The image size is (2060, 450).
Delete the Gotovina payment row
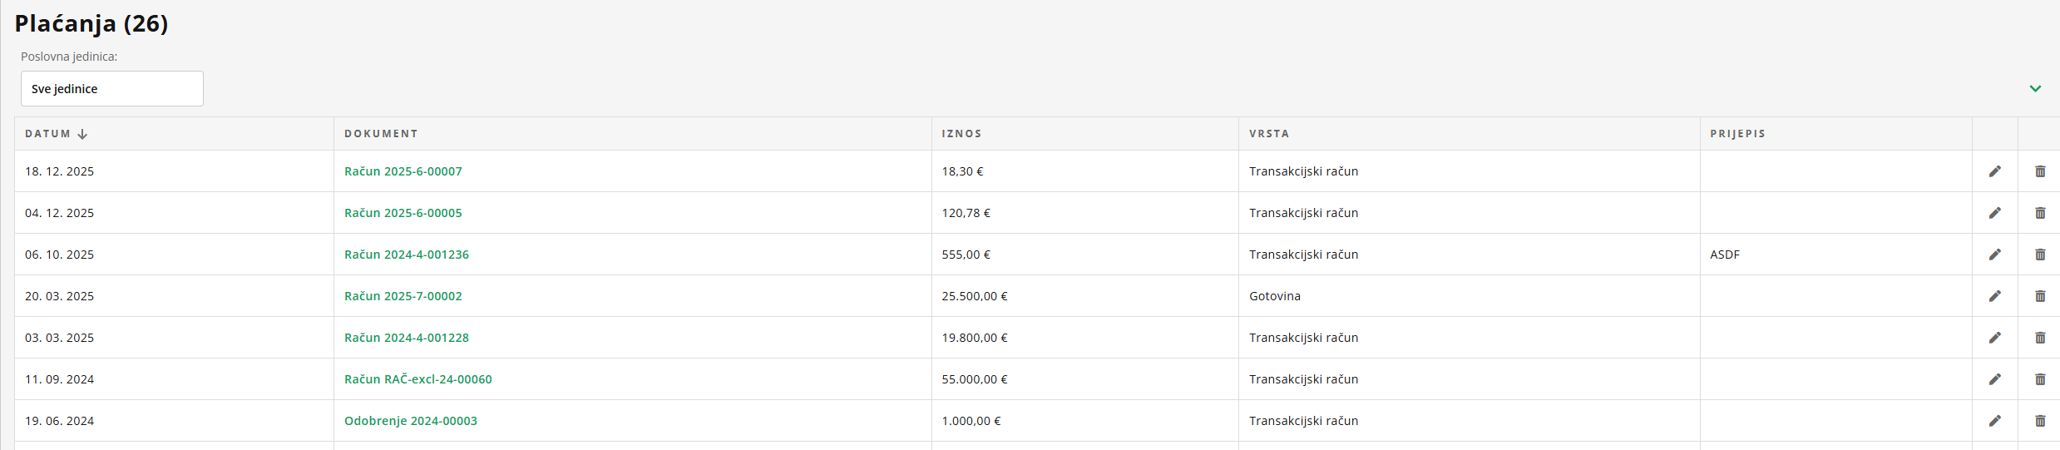(2040, 296)
